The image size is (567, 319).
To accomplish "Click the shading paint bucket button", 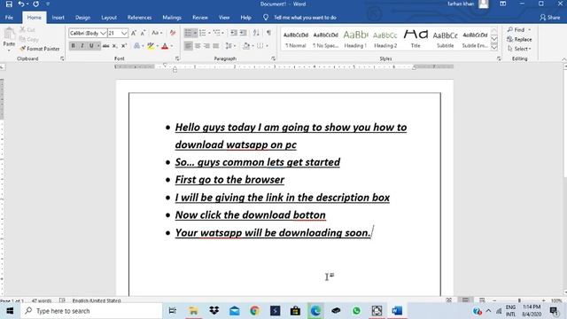I will (x=246, y=46).
